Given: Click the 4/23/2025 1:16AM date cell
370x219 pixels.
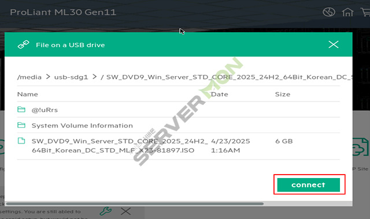Looking at the screenshot, I should tap(230, 146).
